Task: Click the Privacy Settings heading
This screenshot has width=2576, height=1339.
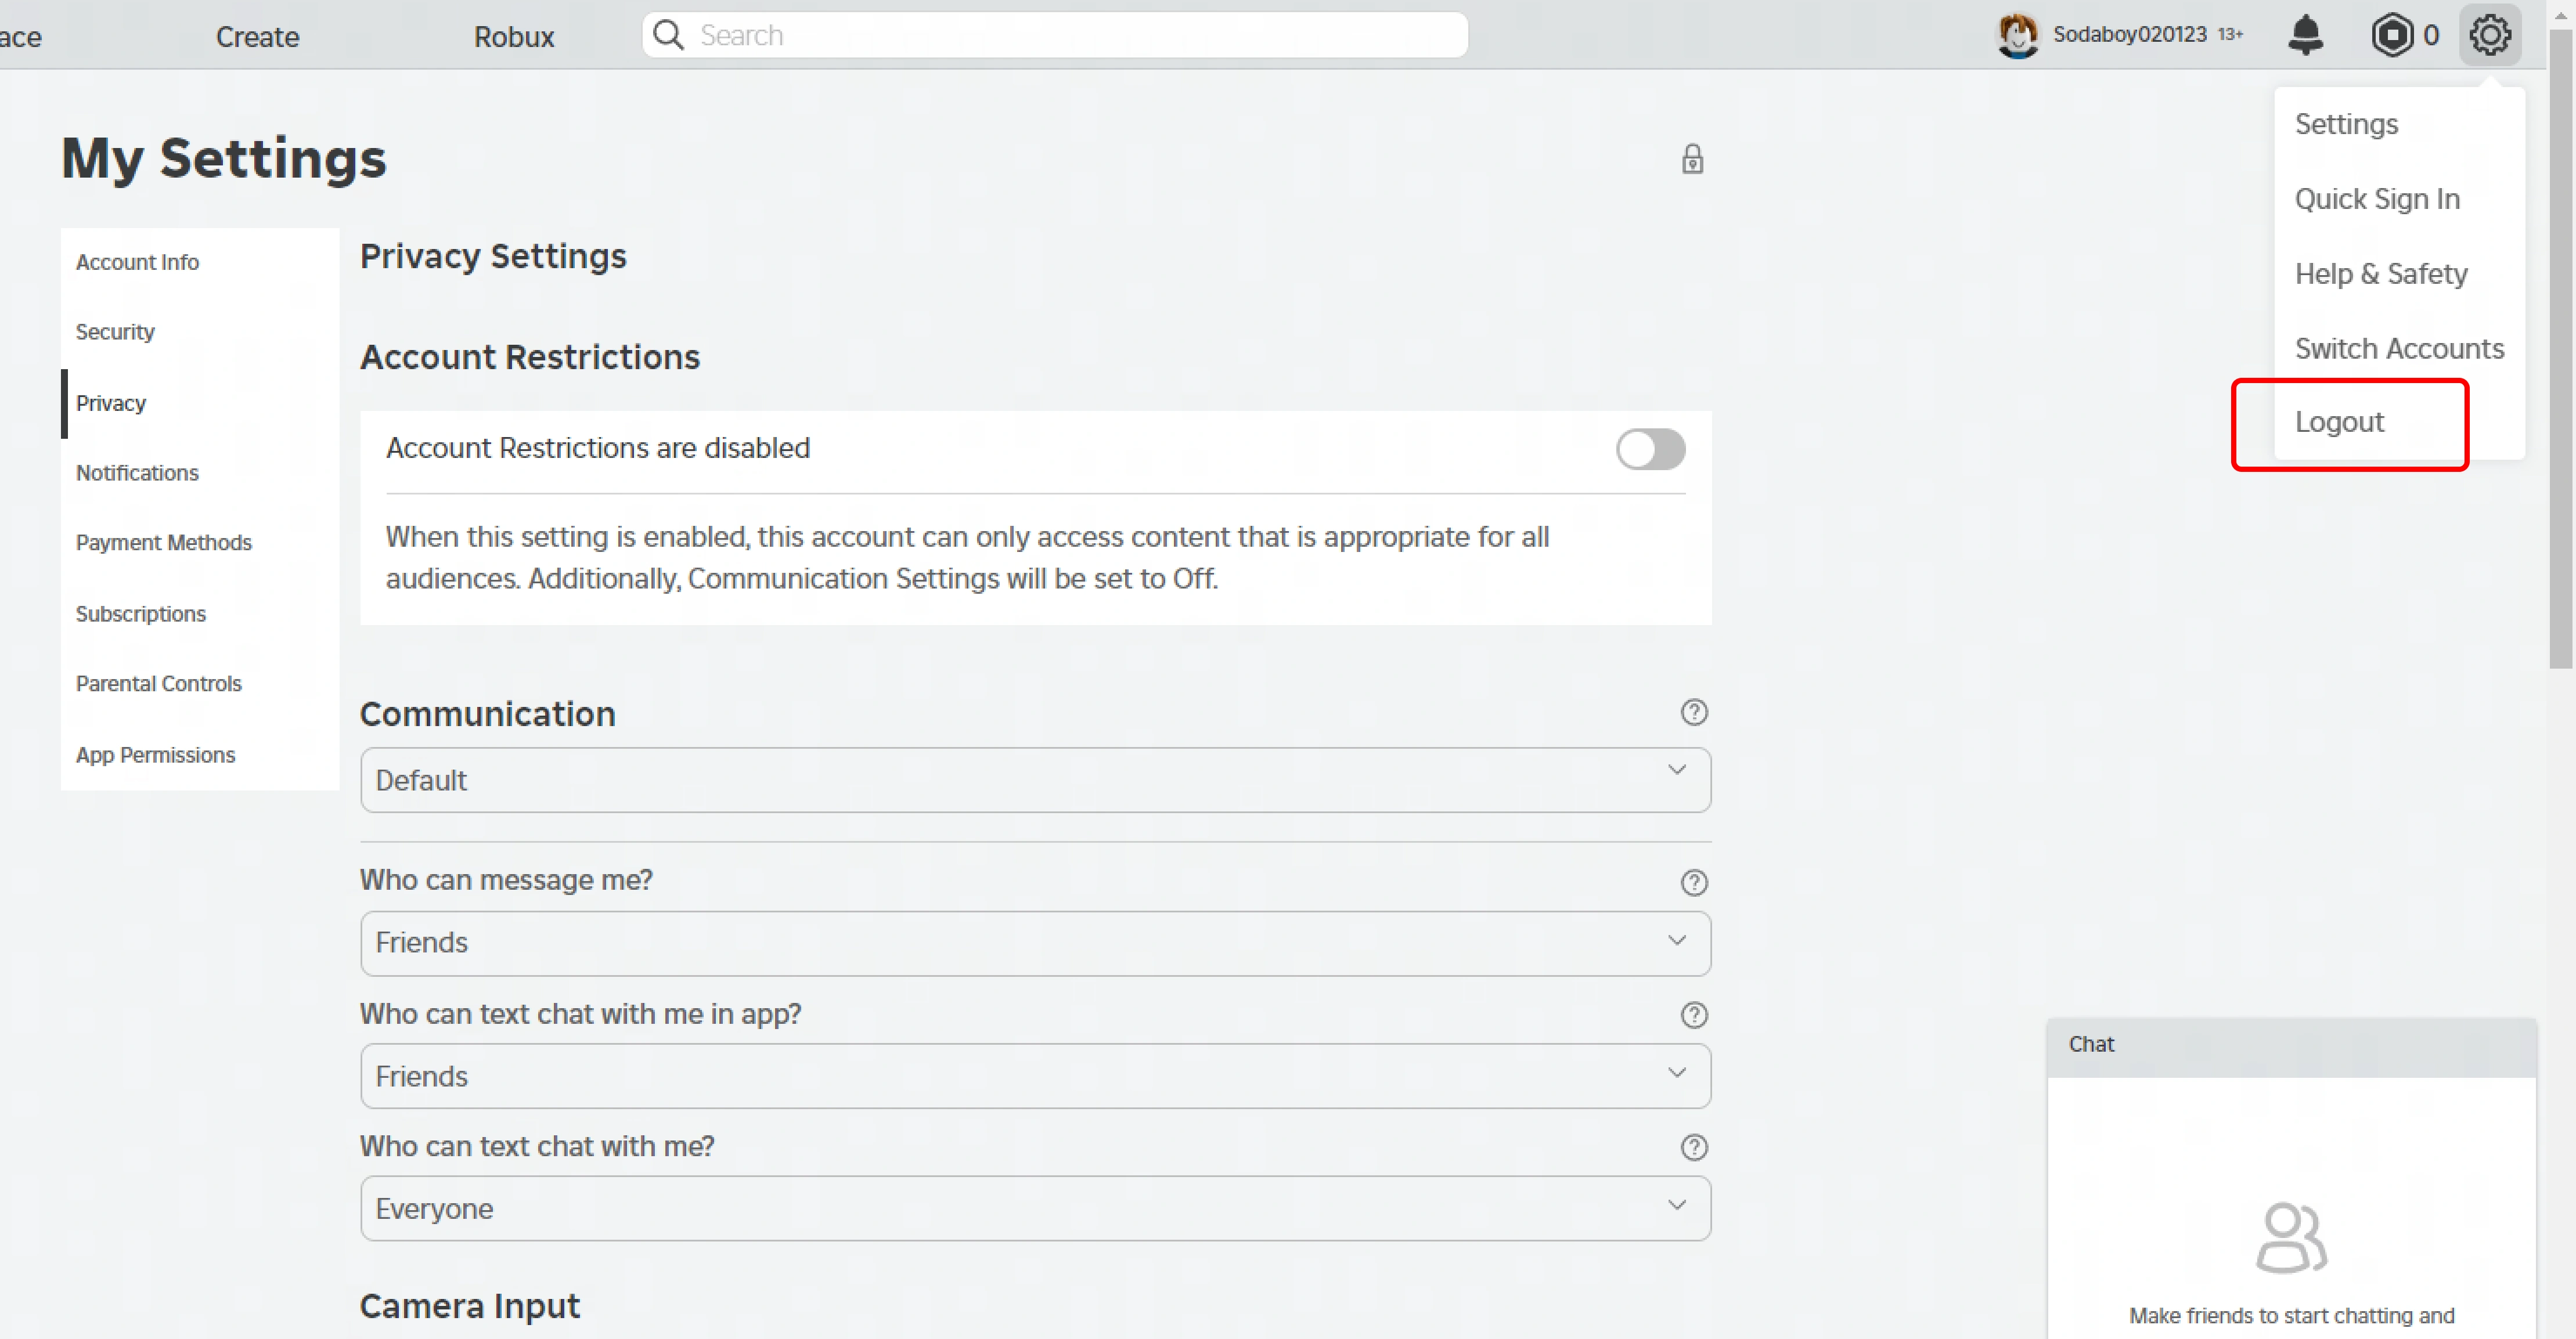Action: 493,257
